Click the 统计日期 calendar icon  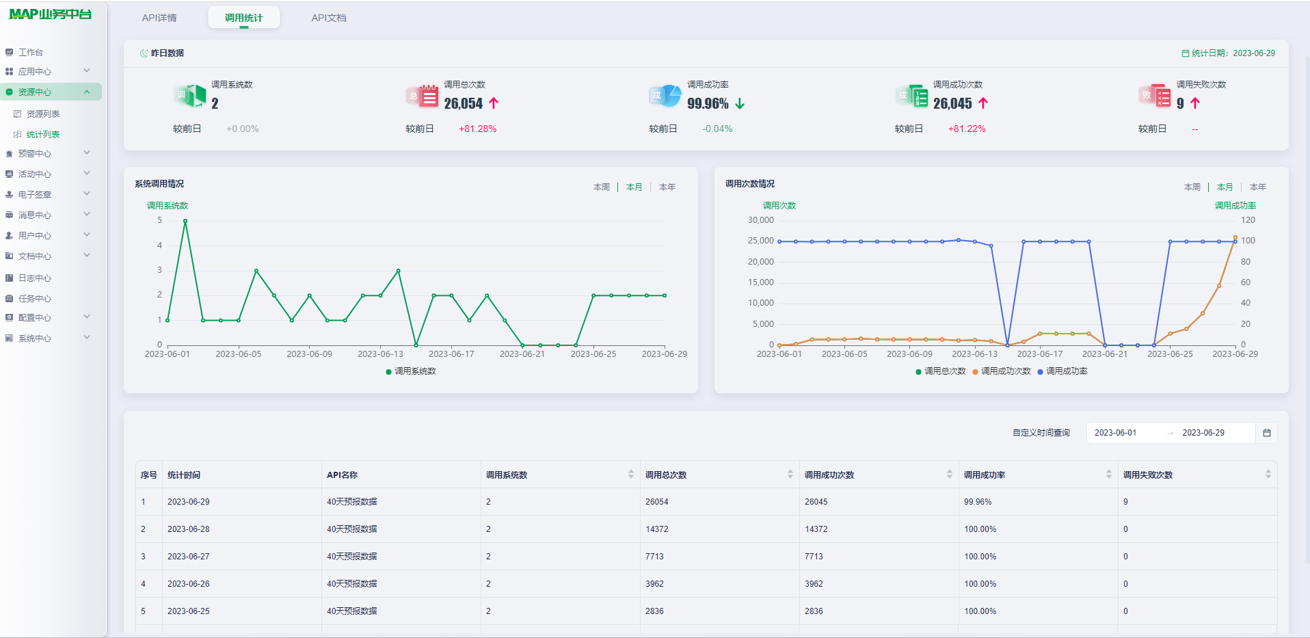pyautogui.click(x=1186, y=53)
